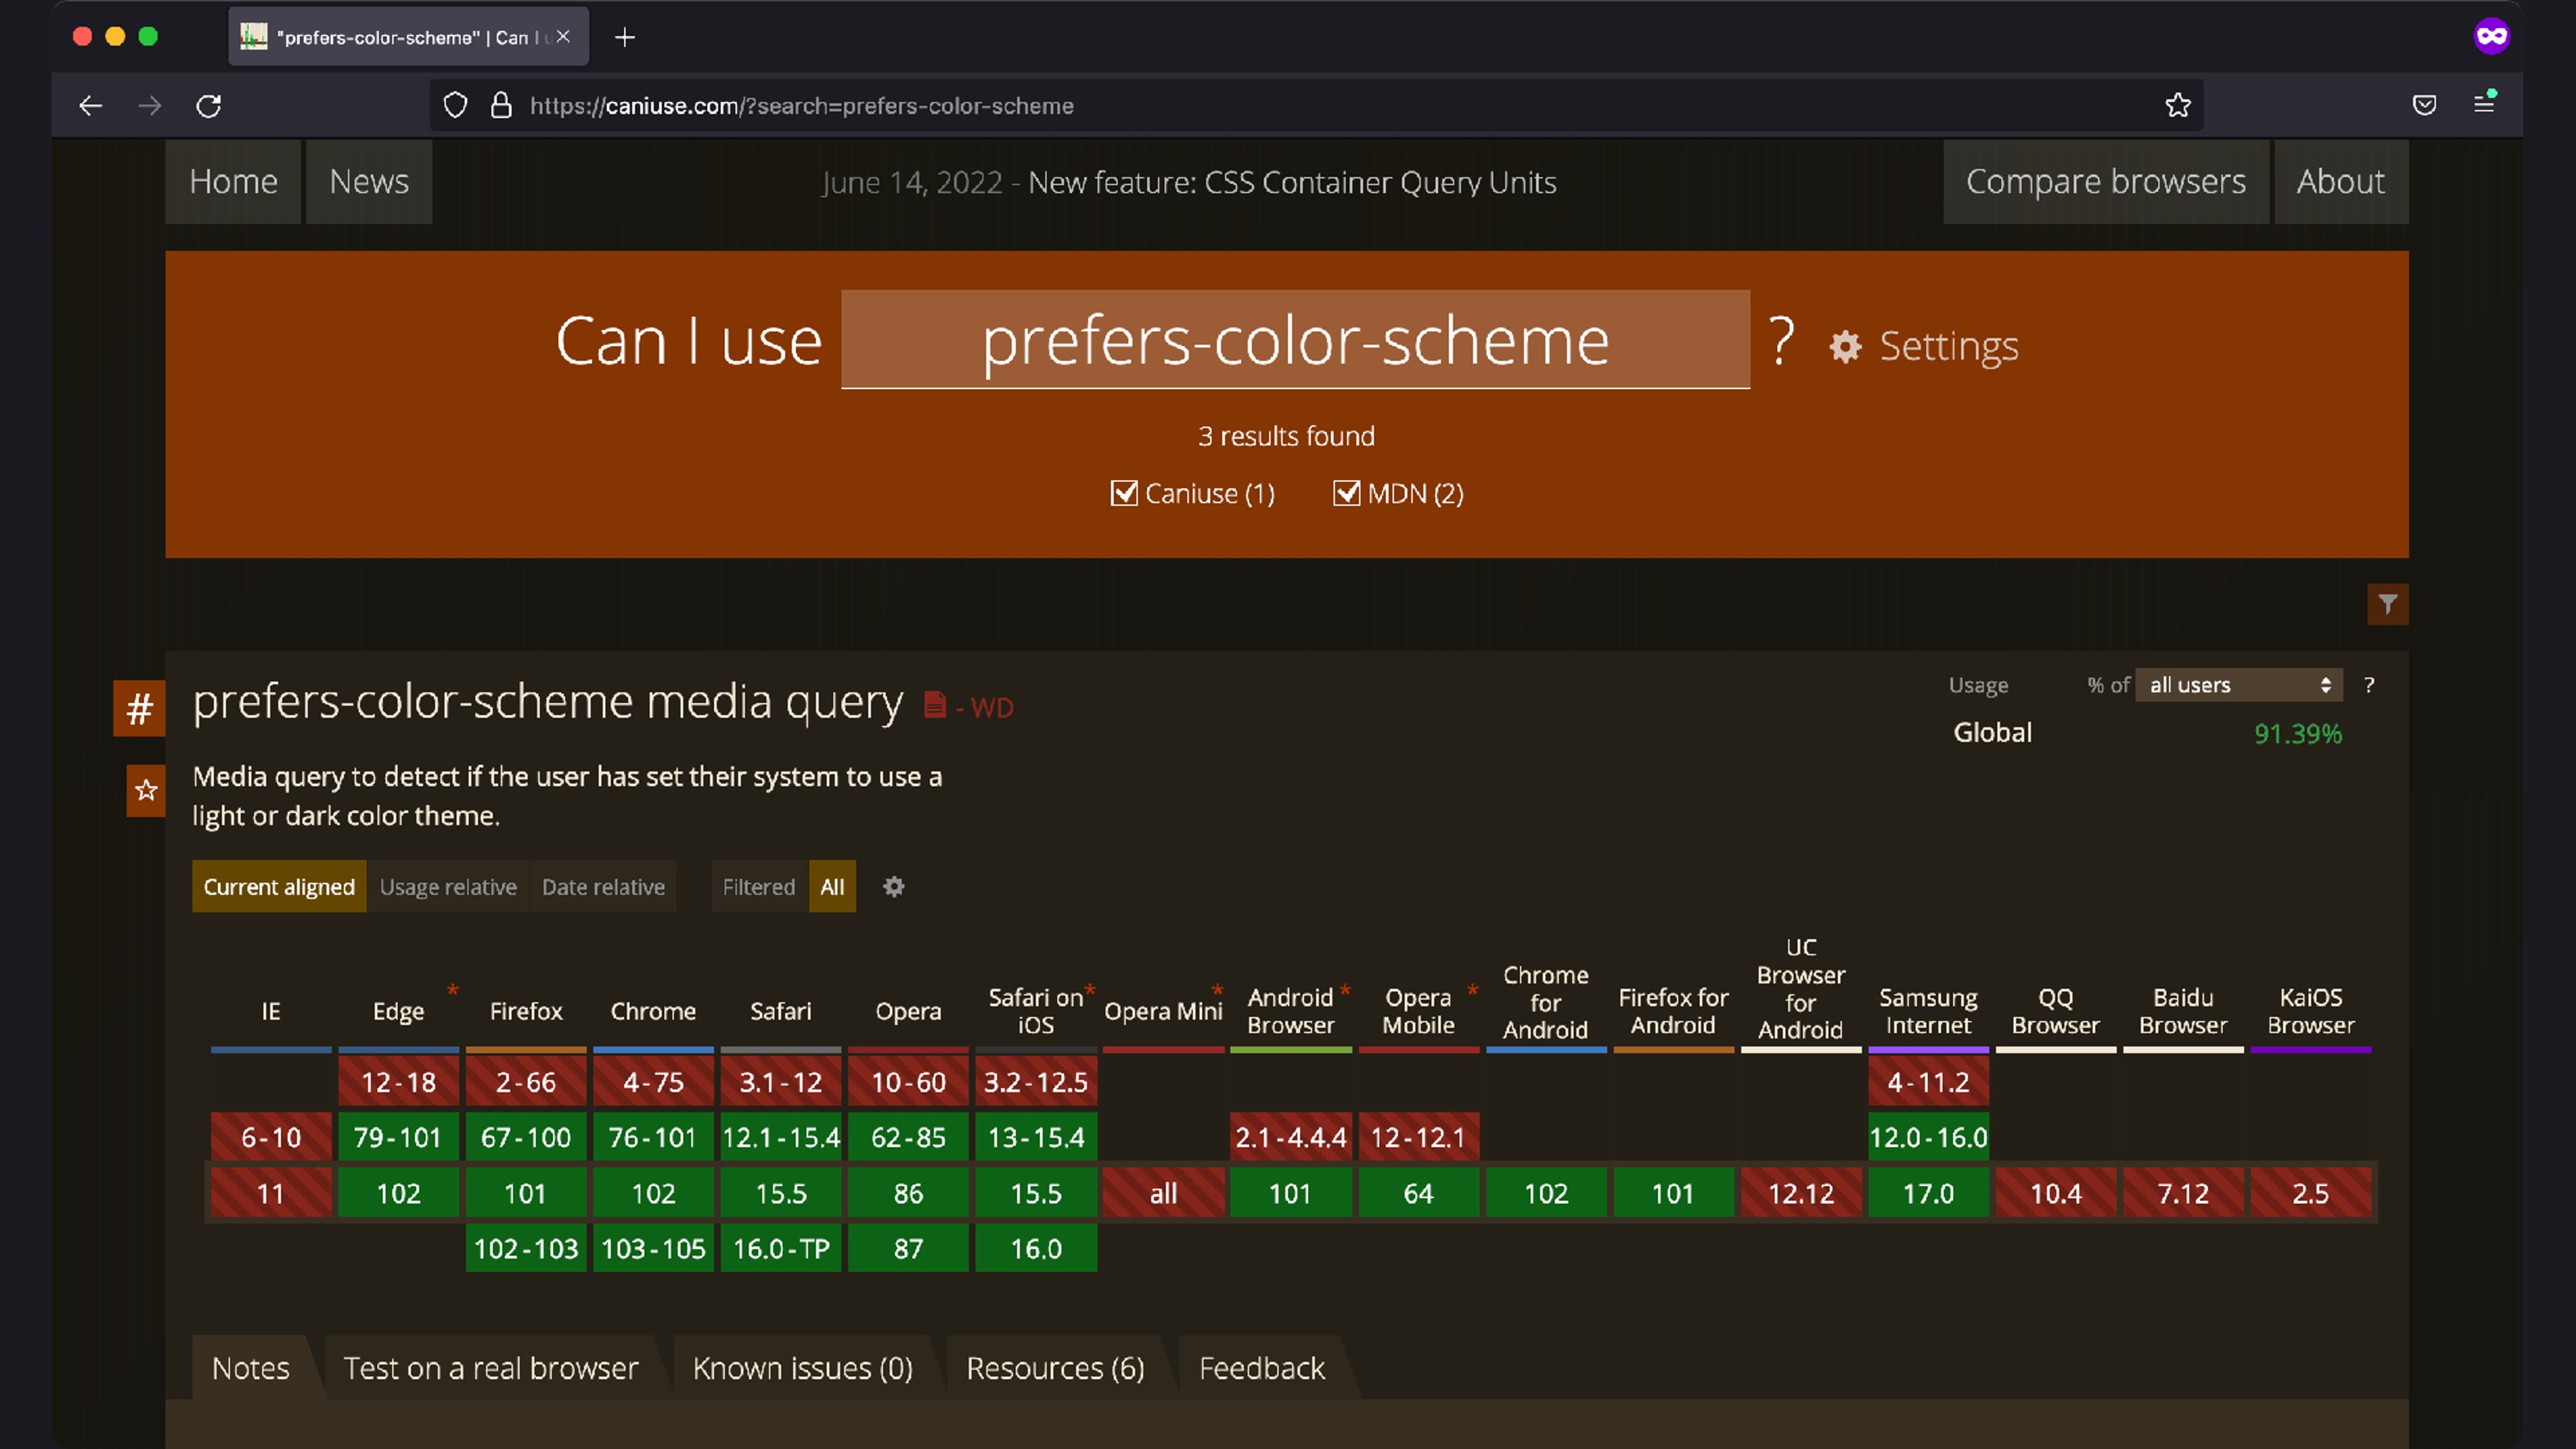Open the table view options gear icon
The height and width of the screenshot is (1449, 2576).
click(x=893, y=887)
